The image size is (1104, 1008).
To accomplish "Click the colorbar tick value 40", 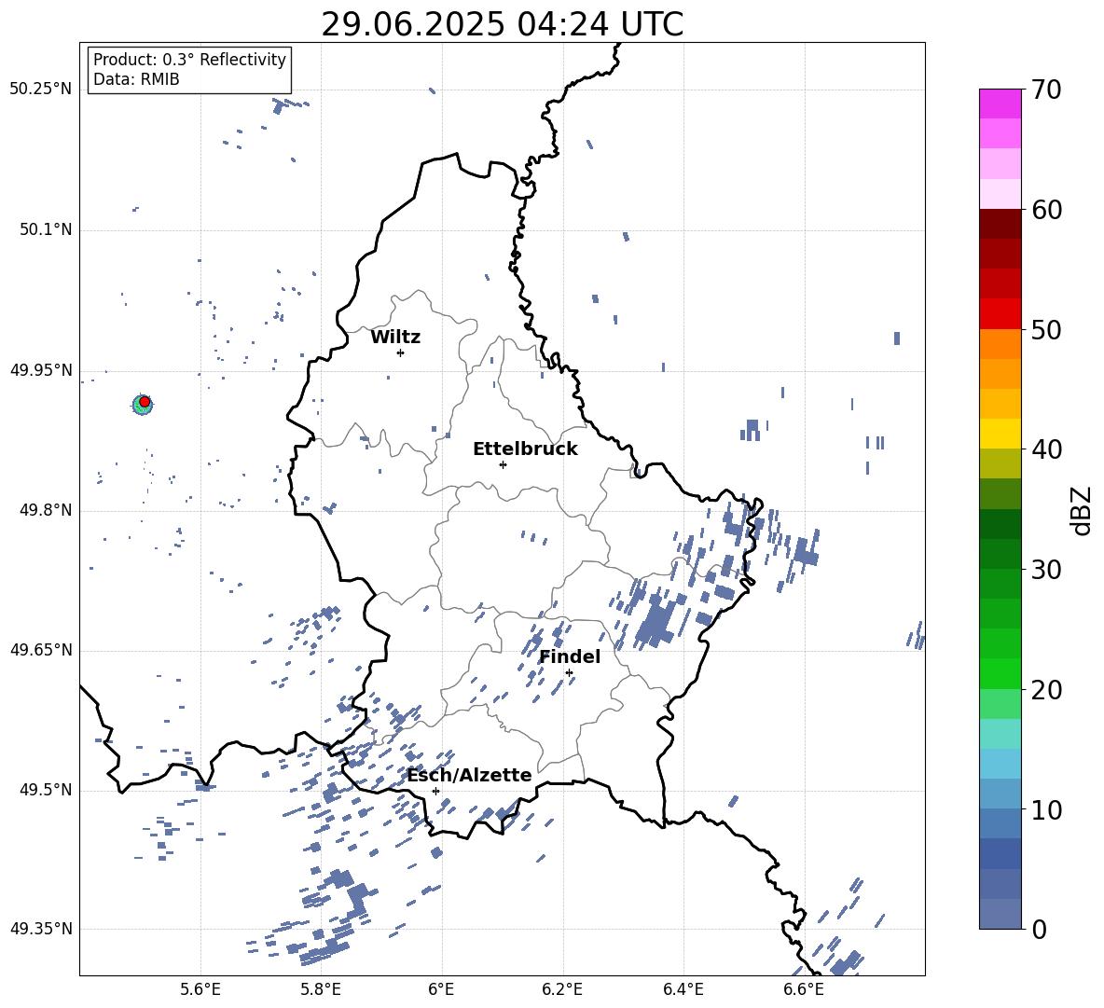I will point(1047,449).
